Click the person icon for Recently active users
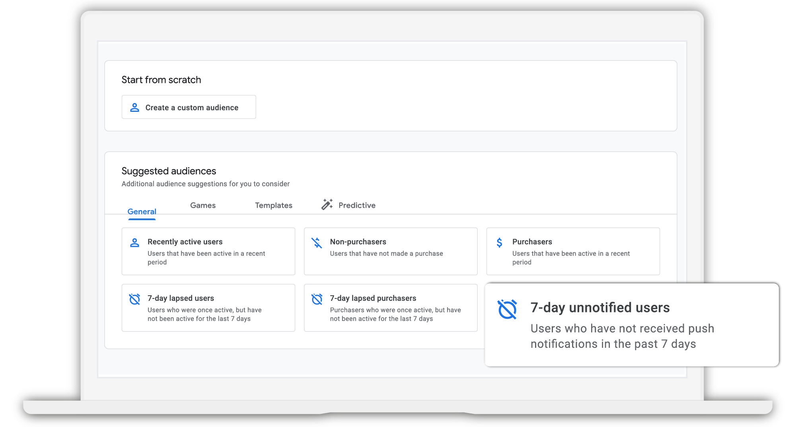This screenshot has height=427, width=796. click(134, 243)
